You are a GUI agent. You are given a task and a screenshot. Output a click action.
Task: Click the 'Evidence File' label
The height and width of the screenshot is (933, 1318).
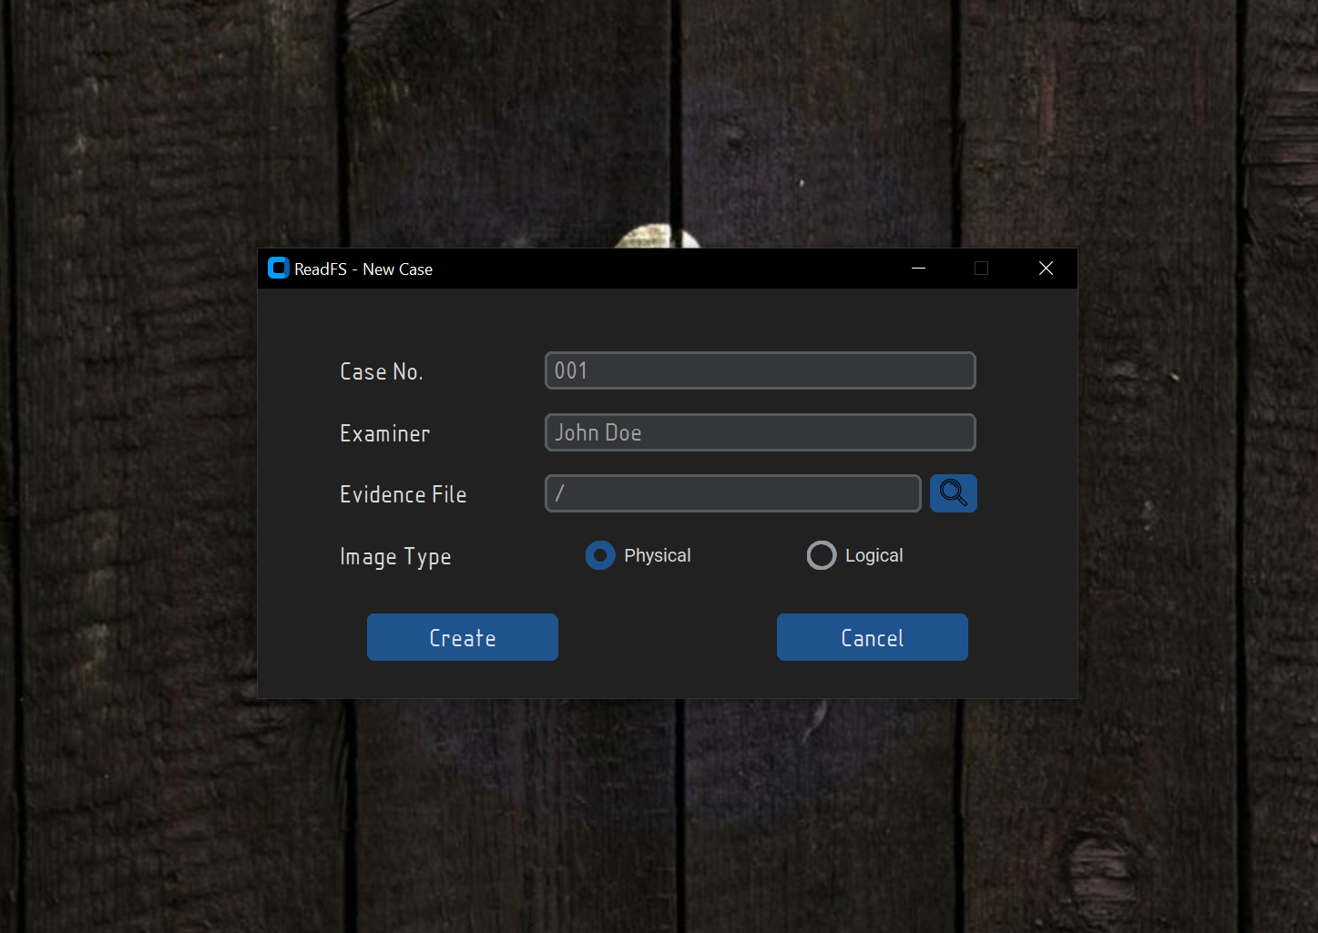point(404,494)
